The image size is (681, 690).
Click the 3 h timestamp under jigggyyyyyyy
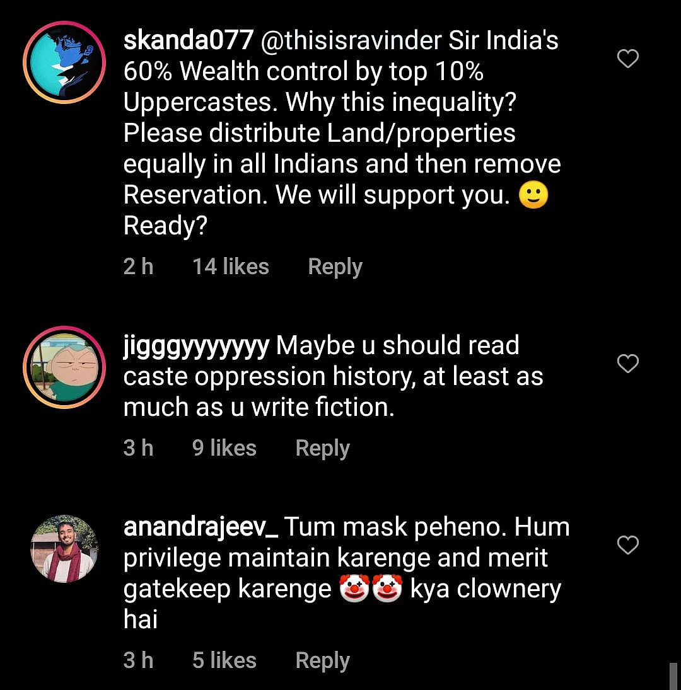(x=138, y=449)
